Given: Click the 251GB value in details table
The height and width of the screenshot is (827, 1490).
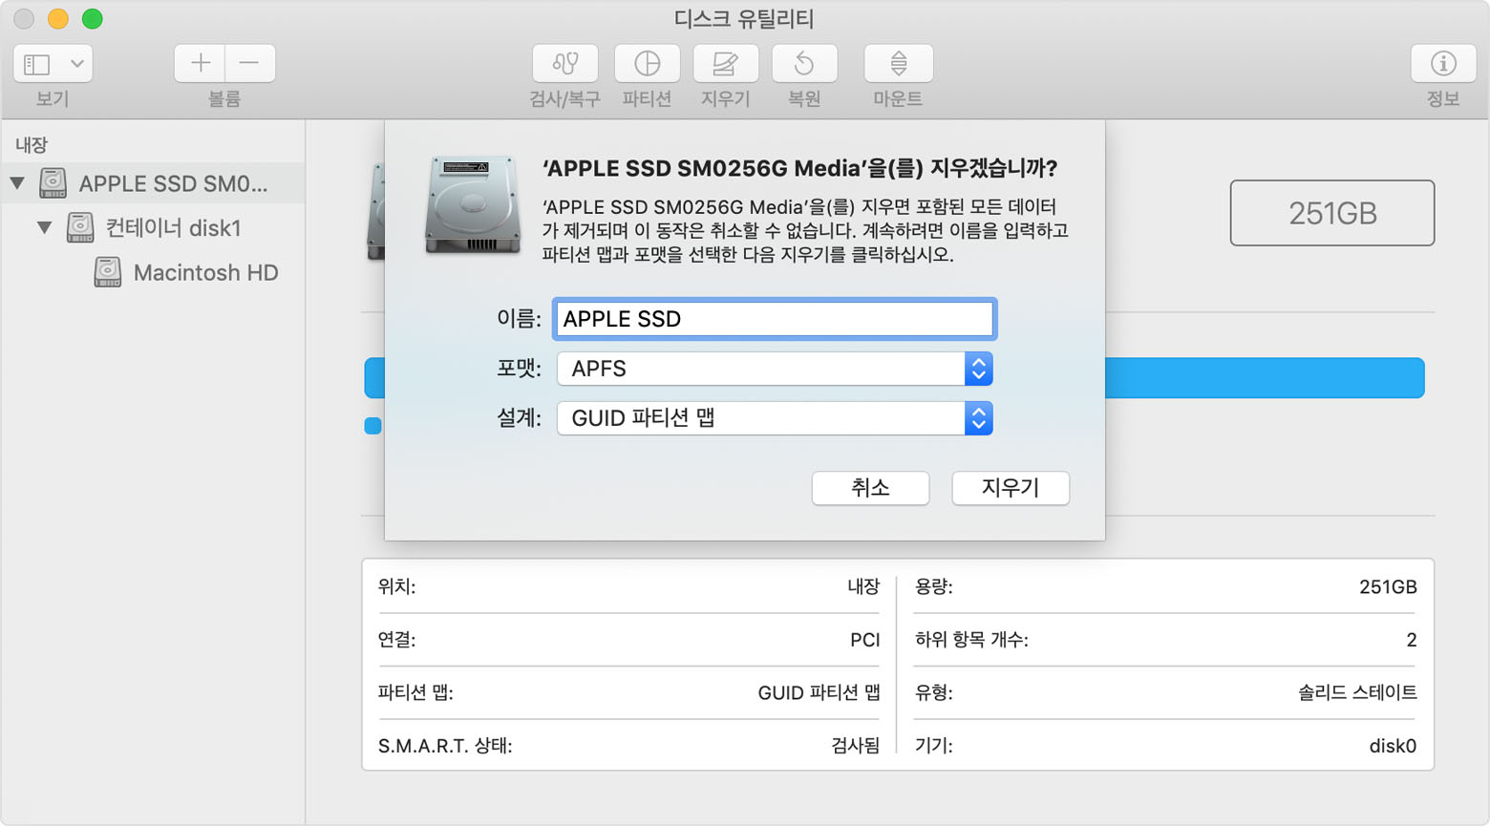Looking at the screenshot, I should (1388, 586).
